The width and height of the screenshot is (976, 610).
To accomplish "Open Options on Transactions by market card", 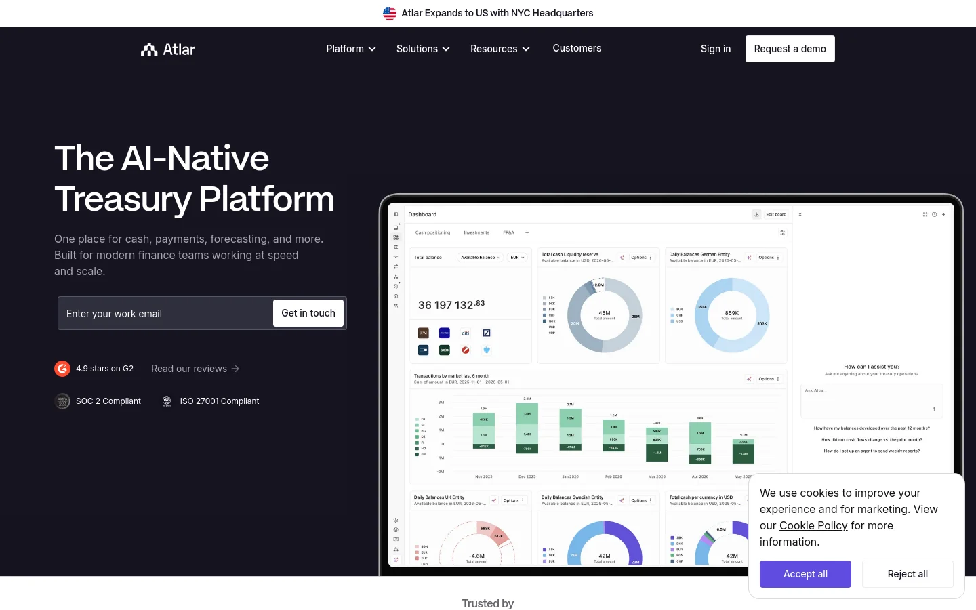I will point(769,379).
